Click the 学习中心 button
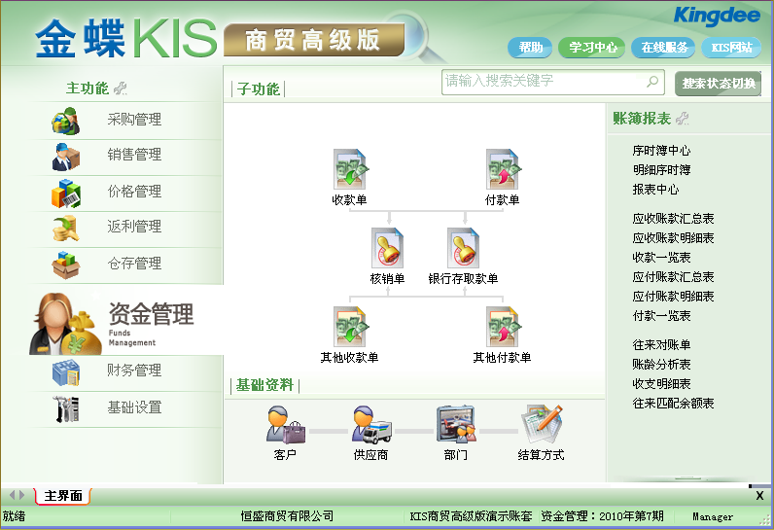Screen dimensions: 774x530 (592, 47)
